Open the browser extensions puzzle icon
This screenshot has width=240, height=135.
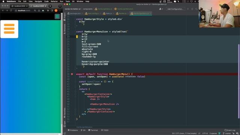(x=48, y=10)
